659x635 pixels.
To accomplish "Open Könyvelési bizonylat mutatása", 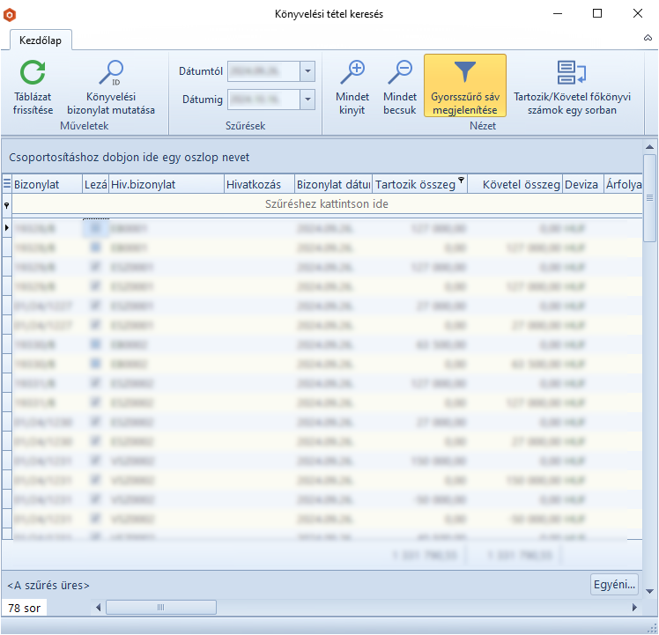I will [x=111, y=74].
